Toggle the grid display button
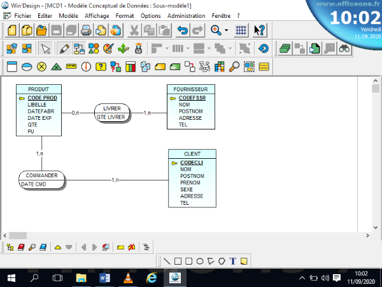Viewport: 382px width, 287px height. [241, 30]
